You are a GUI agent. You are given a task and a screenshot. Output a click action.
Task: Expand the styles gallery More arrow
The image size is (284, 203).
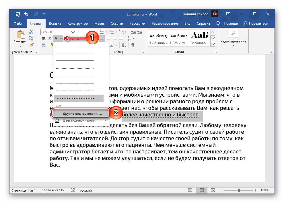[213, 44]
